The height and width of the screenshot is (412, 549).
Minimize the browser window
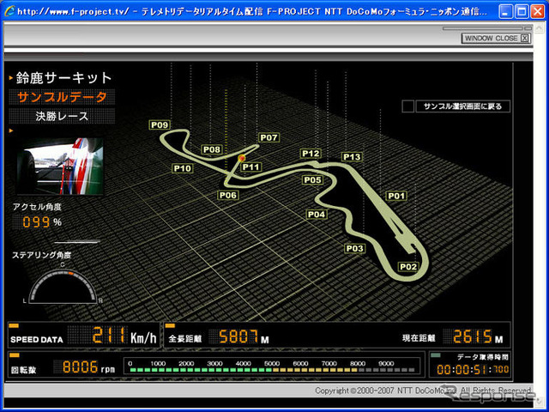[x=505, y=12]
